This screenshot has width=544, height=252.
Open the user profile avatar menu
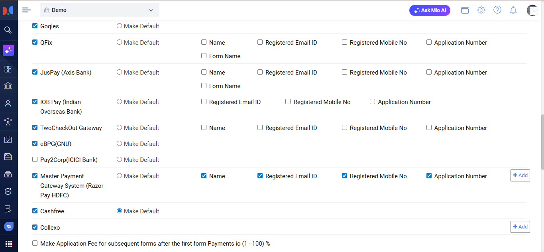[532, 10]
